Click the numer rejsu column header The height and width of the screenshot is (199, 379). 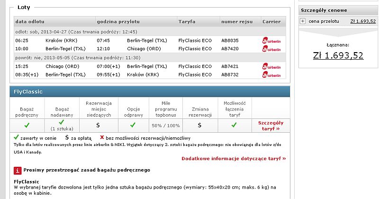[x=237, y=22]
